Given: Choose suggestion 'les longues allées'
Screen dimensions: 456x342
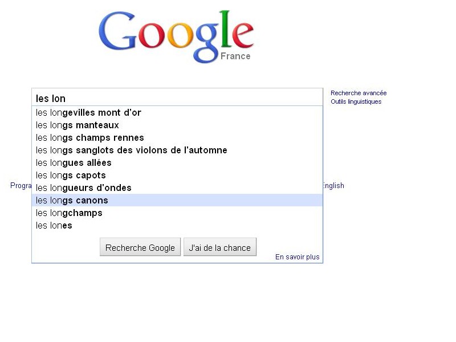Looking at the screenshot, I should pyautogui.click(x=177, y=162).
